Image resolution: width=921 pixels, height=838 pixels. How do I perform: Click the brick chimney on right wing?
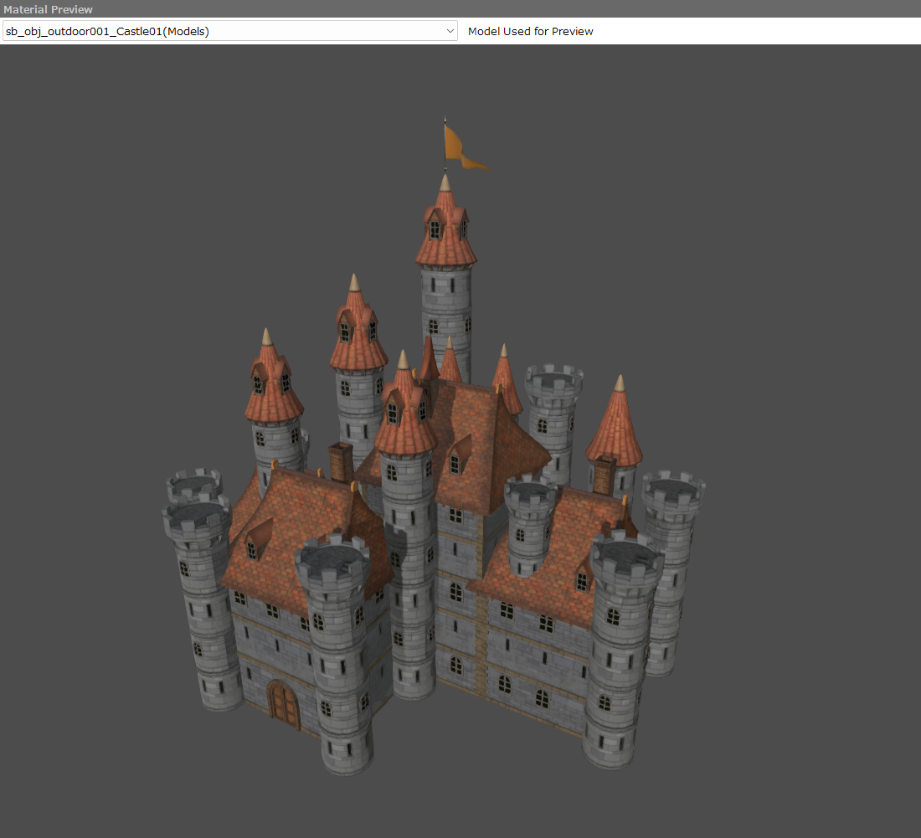603,476
